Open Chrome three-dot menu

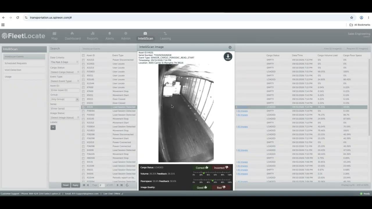point(368,17)
